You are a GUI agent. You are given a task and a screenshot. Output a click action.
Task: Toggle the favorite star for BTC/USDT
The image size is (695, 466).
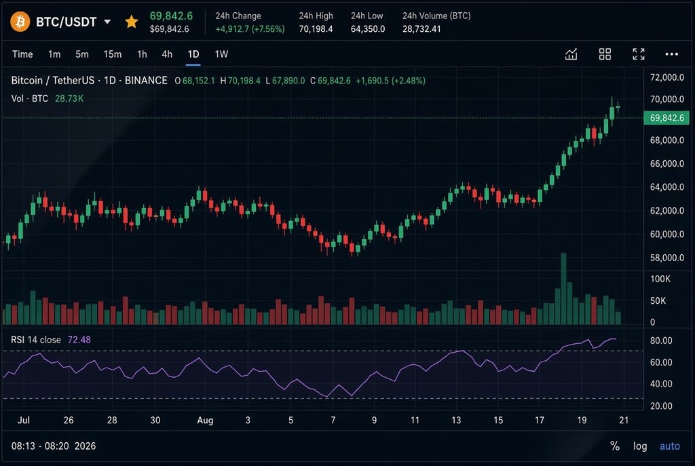131,22
